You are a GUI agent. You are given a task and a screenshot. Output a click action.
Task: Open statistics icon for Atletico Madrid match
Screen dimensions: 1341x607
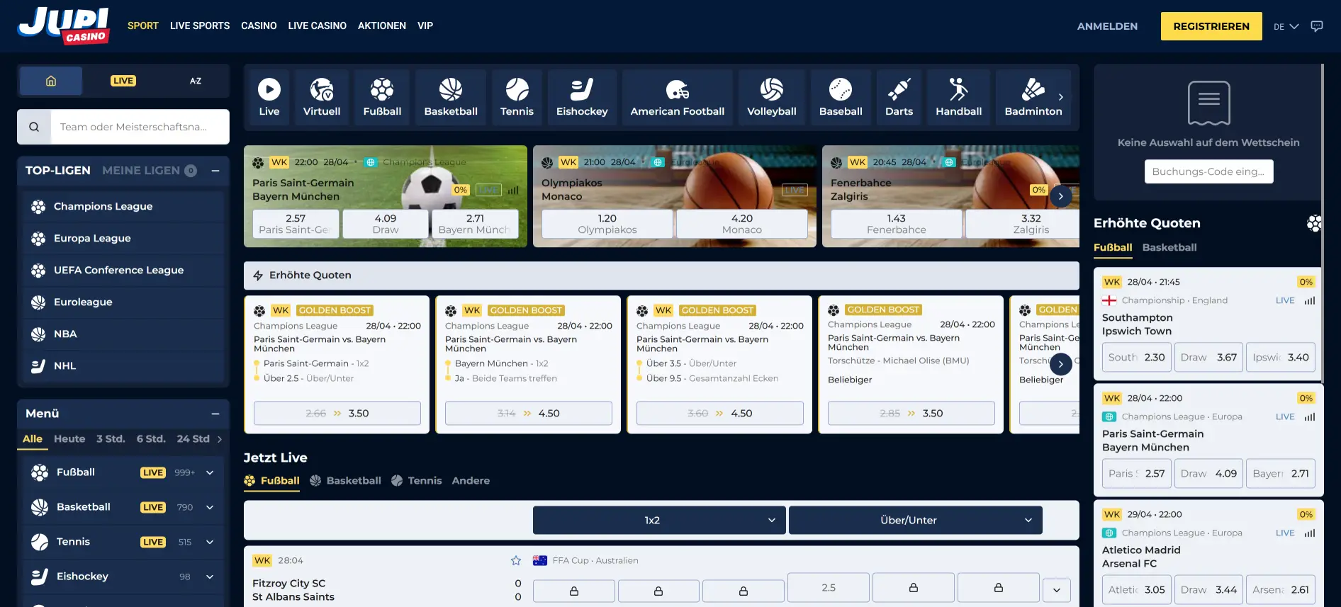(x=1310, y=533)
